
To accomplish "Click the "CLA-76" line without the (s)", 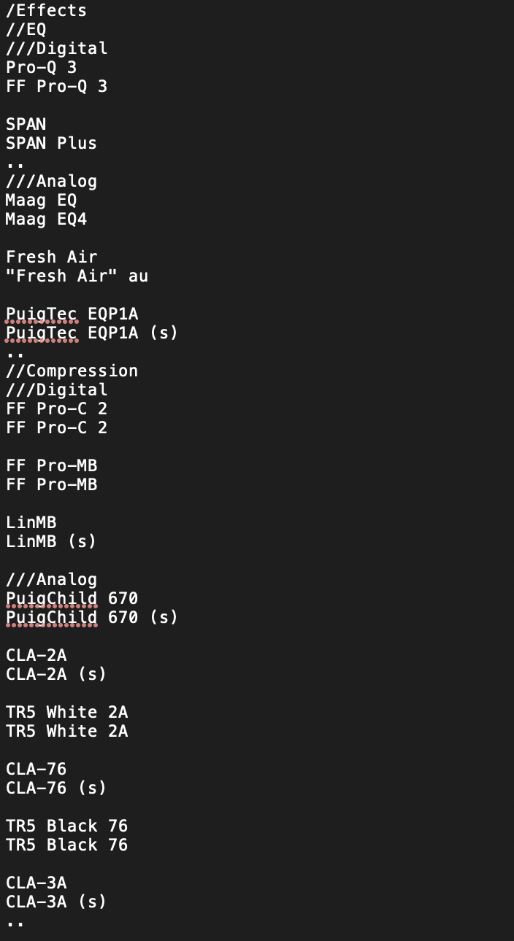I will coord(36,770).
